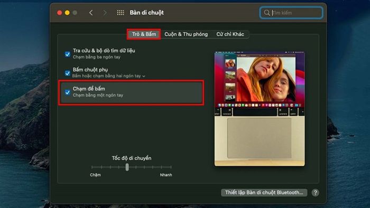Select the Cử chỉ Khác tab
370x208 pixels.
click(x=230, y=34)
